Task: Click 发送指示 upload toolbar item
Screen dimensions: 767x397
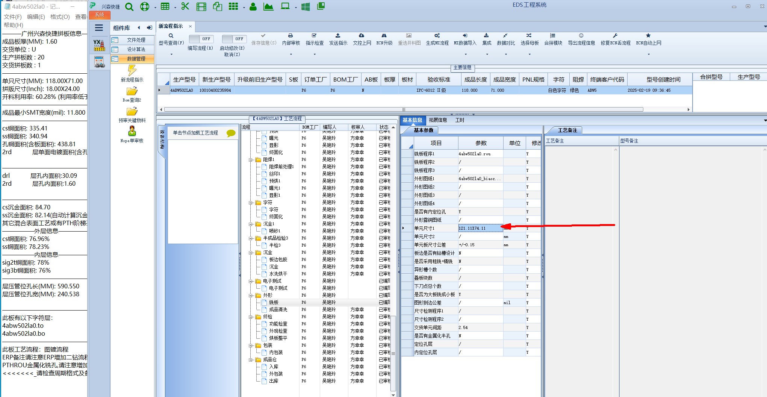Action: (x=338, y=39)
